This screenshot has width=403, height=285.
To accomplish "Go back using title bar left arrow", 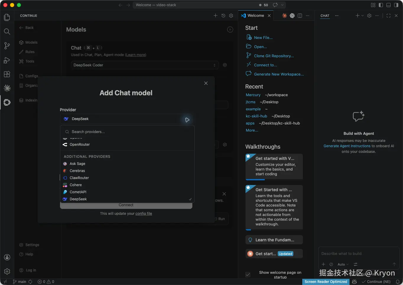I will point(121,5).
